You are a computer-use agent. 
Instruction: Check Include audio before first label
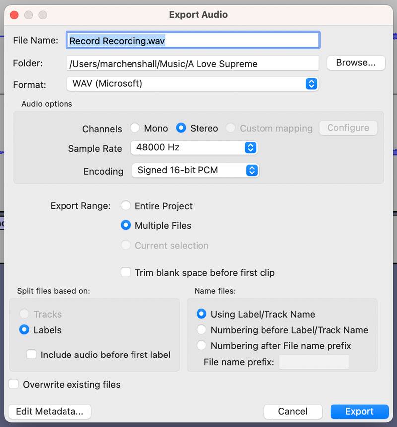tap(32, 355)
